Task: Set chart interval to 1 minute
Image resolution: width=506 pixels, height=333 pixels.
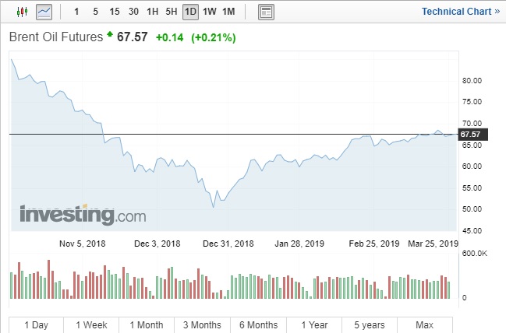Action: coord(76,12)
